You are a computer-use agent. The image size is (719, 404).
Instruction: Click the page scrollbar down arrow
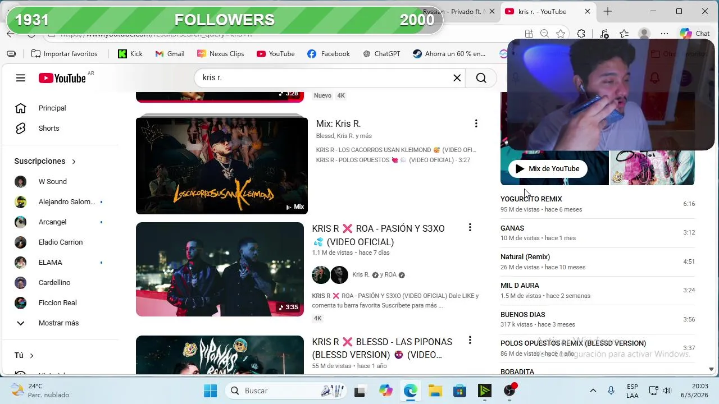(x=711, y=369)
